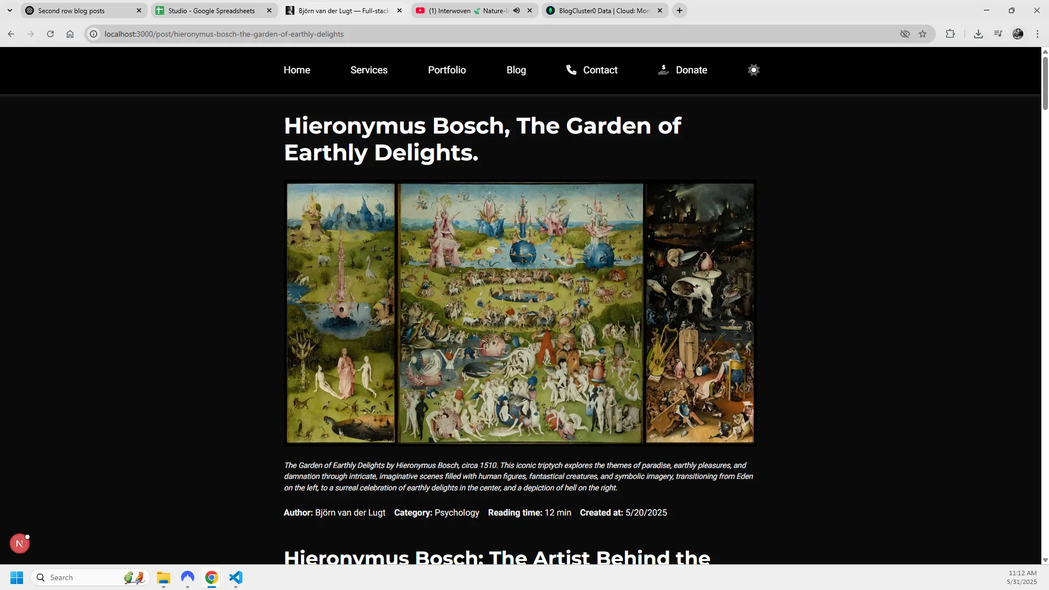Click the crossed-eye tracking protection icon
The image size is (1049, 590).
(905, 34)
